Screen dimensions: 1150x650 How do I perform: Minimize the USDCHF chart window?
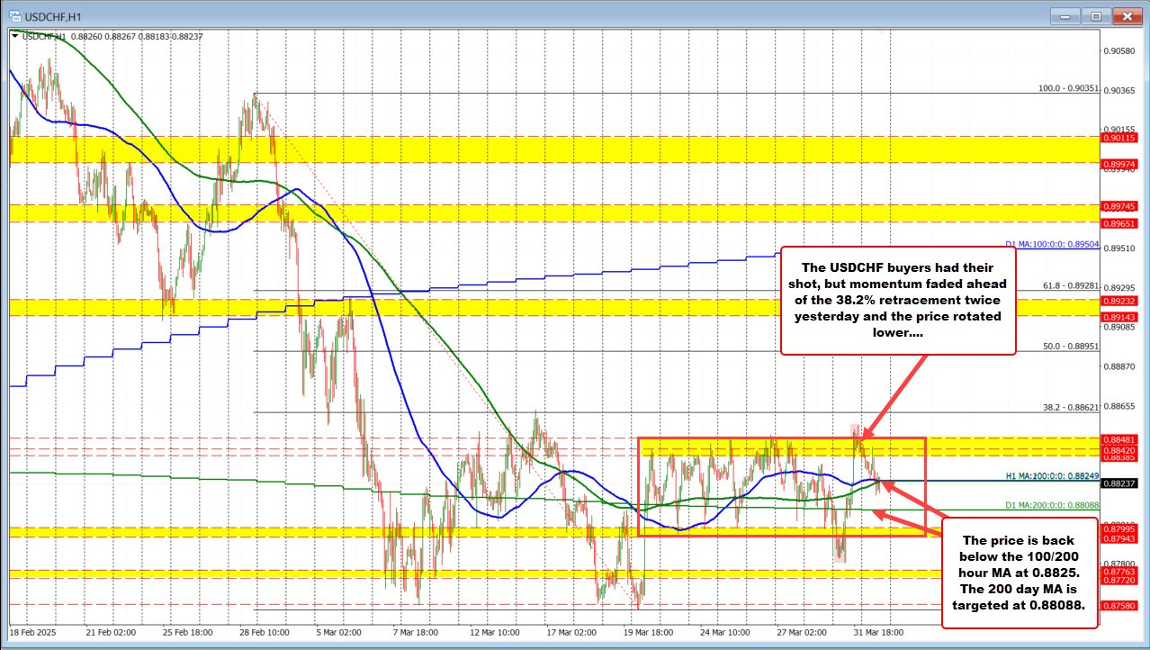tap(1067, 16)
